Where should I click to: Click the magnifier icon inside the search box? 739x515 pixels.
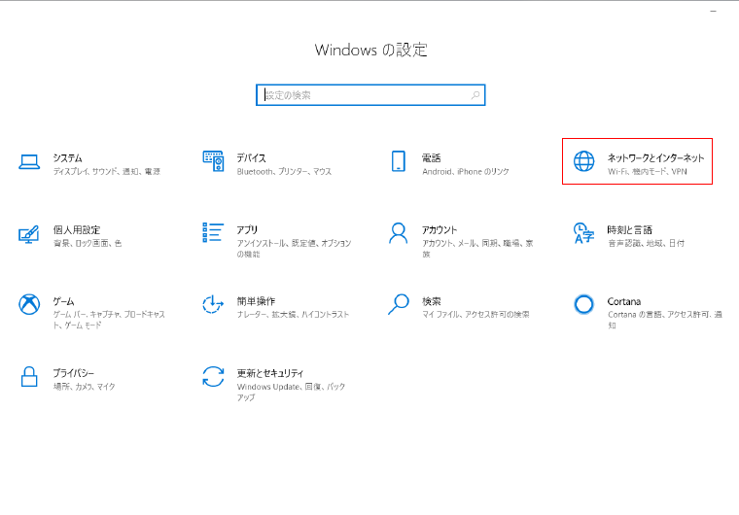click(475, 95)
